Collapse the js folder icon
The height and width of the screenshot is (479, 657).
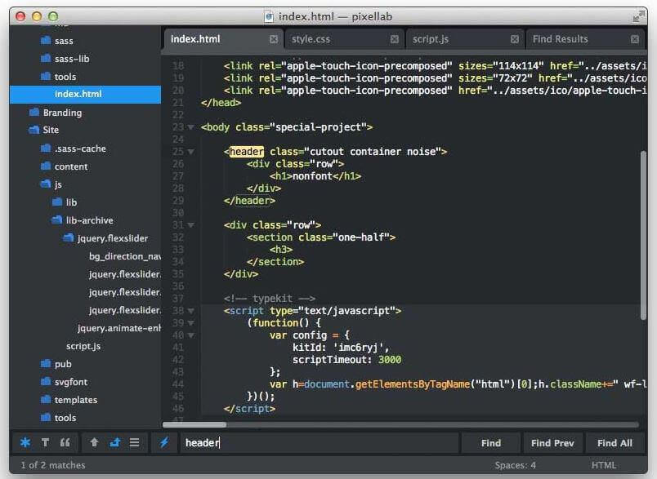tap(45, 184)
